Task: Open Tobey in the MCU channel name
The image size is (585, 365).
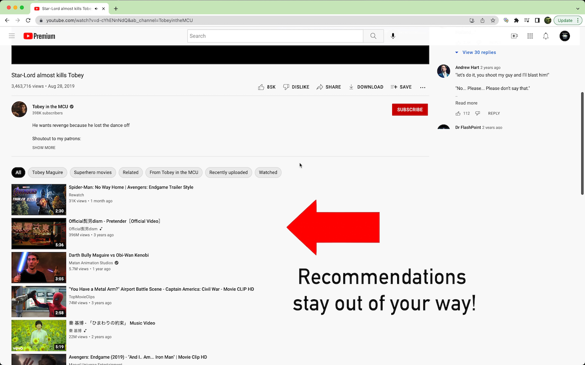Action: pyautogui.click(x=50, y=107)
